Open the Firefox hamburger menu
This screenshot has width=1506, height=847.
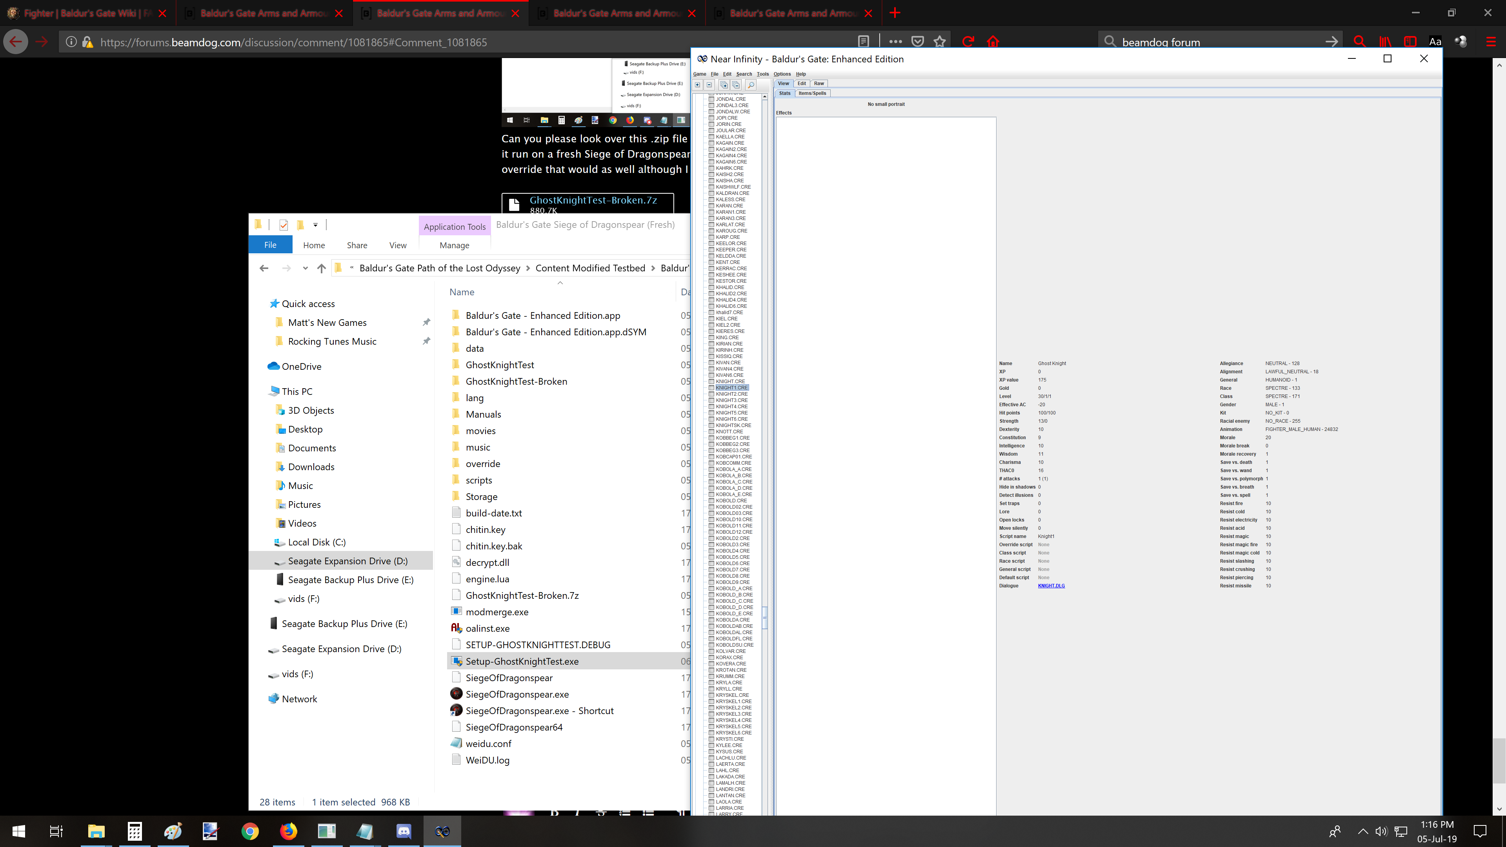[1491, 42]
